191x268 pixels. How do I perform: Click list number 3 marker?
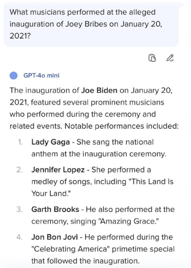coord(20,209)
